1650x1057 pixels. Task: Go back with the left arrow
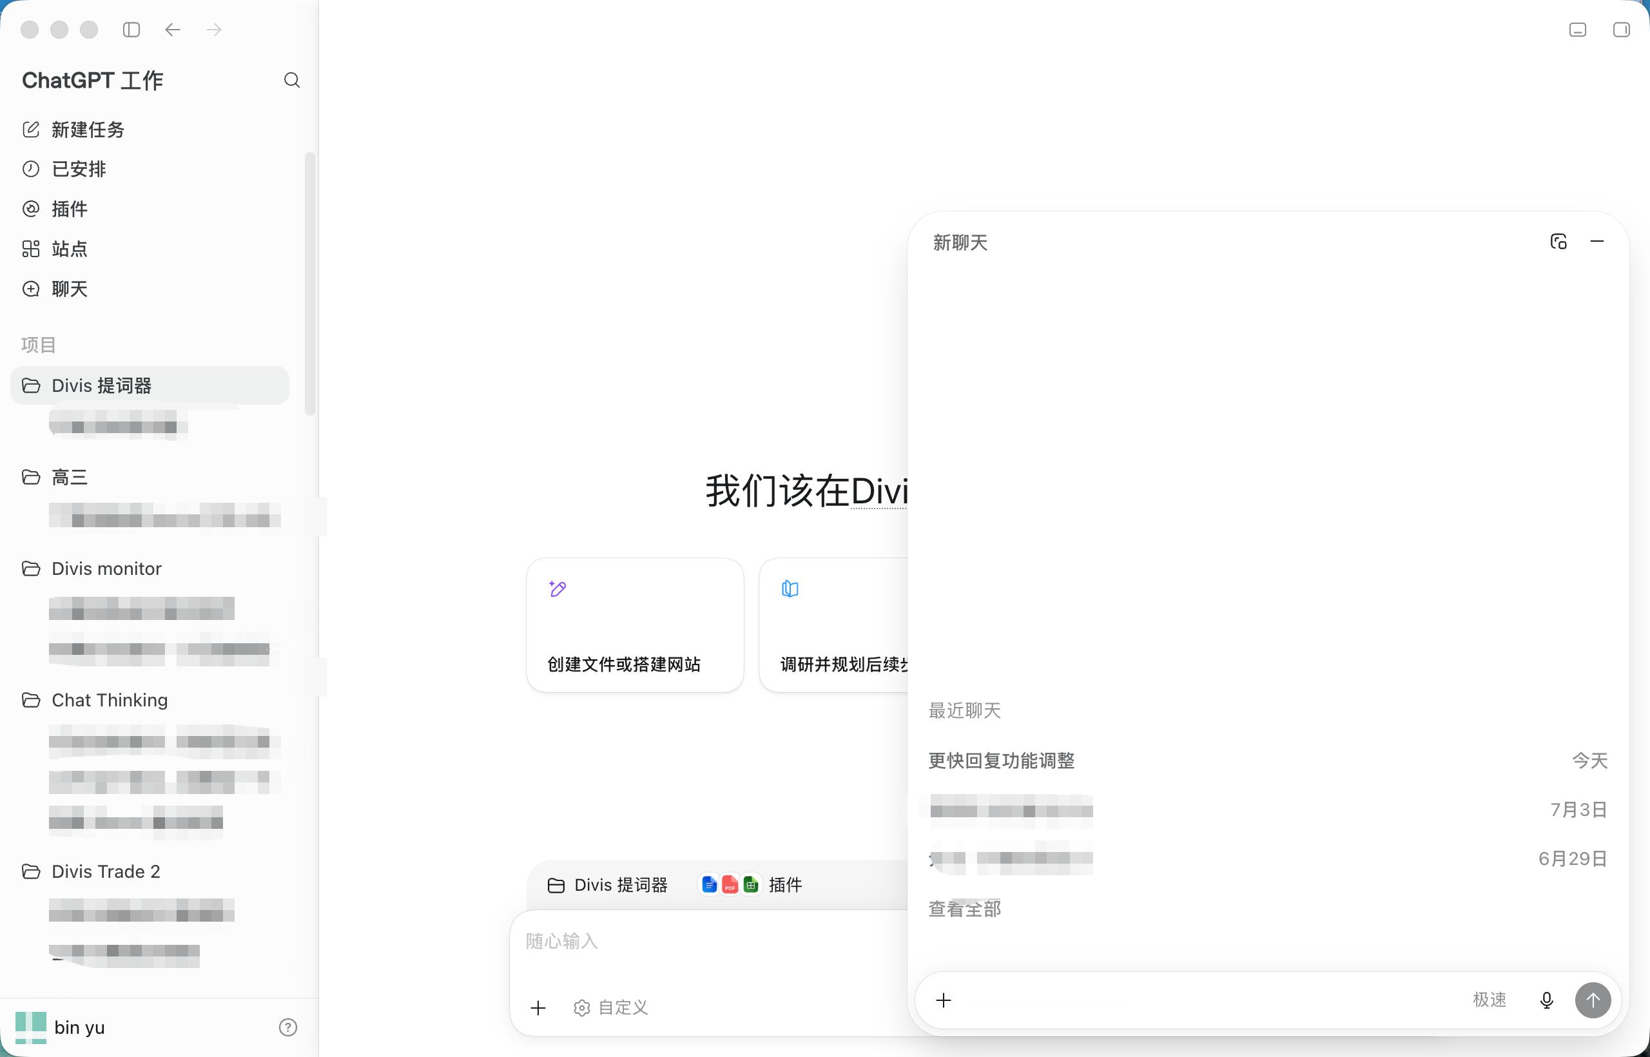(172, 30)
